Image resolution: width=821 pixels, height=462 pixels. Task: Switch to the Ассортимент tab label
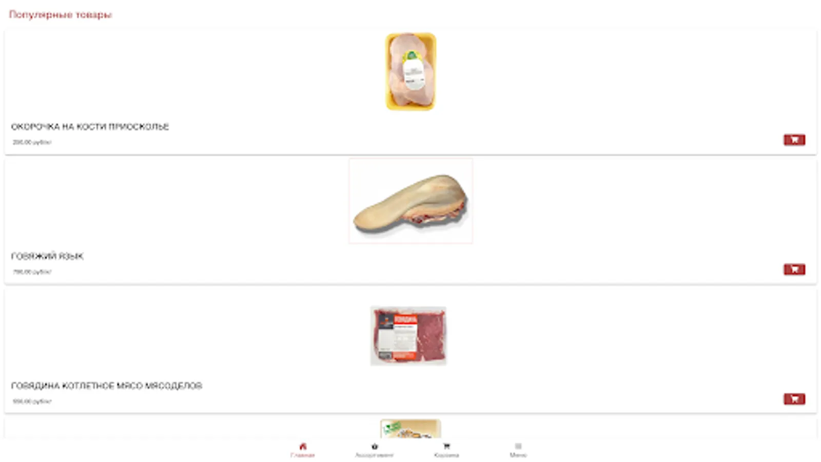pyautogui.click(x=375, y=455)
